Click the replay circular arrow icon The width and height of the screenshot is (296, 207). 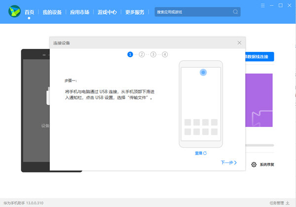pyautogui.click(x=205, y=153)
